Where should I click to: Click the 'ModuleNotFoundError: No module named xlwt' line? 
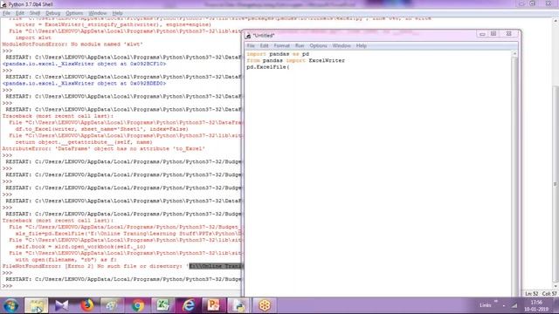tap(72, 44)
